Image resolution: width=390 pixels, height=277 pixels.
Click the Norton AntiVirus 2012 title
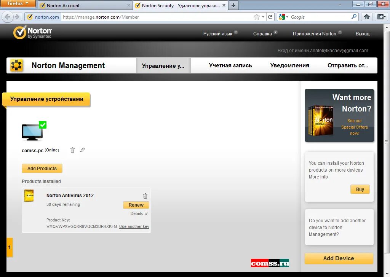70,196
